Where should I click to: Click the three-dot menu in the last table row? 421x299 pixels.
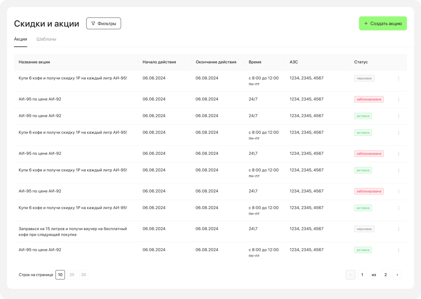click(399, 250)
